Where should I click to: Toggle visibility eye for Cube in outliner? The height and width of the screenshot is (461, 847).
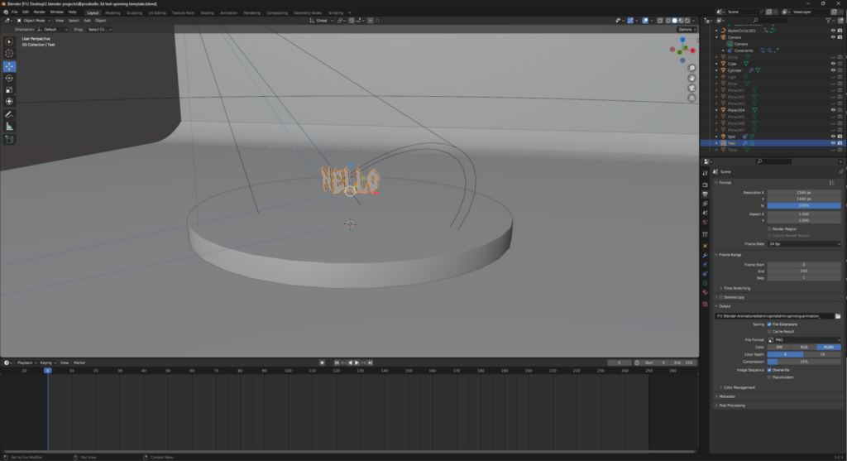tap(833, 64)
